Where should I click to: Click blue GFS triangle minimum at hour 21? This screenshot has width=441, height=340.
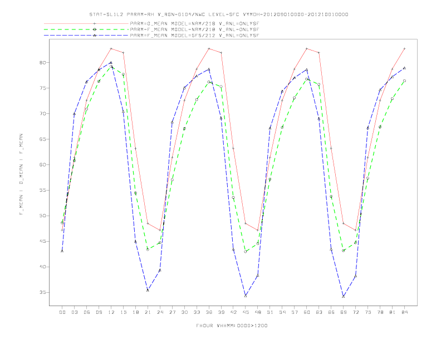click(x=148, y=290)
